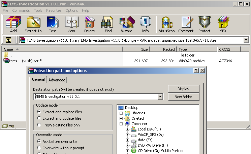Select tems11 (vusb).rar file icon
Screen dimensions: 251x154
[6, 61]
